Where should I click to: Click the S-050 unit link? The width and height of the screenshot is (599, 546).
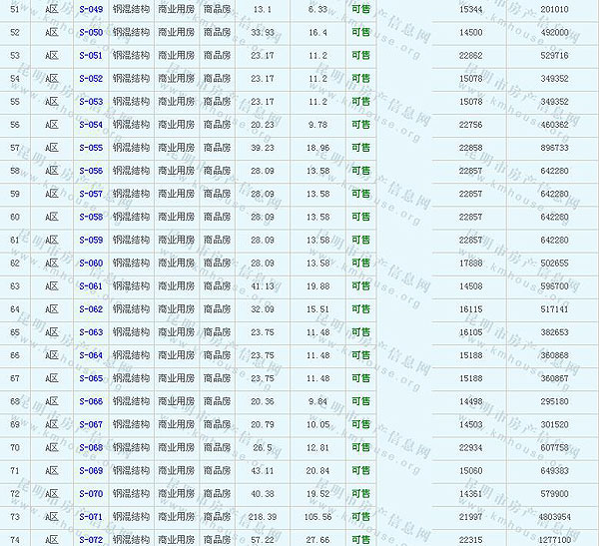[x=90, y=32]
